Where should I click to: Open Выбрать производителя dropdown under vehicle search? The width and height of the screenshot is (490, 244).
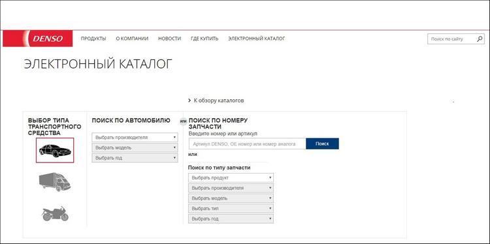coord(135,137)
